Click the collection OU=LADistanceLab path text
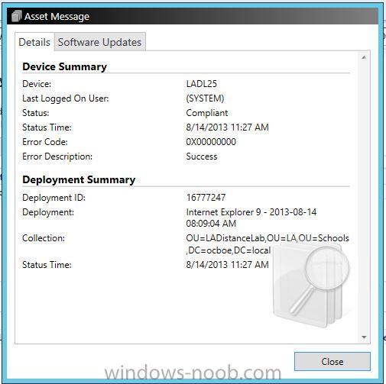Image resolution: width=386 pixels, height=384 pixels. 268,244
